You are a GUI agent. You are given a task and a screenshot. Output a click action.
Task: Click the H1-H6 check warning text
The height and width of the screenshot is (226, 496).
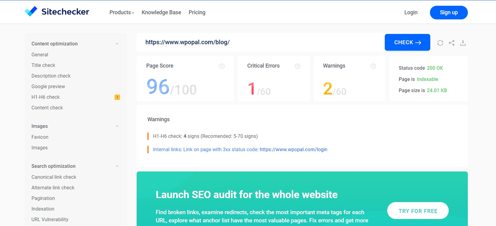[205, 136]
